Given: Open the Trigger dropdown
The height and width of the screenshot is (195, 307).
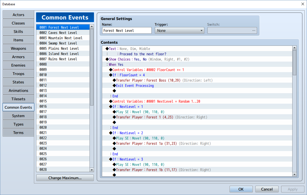Looking at the screenshot, I should pyautogui.click(x=180, y=31).
